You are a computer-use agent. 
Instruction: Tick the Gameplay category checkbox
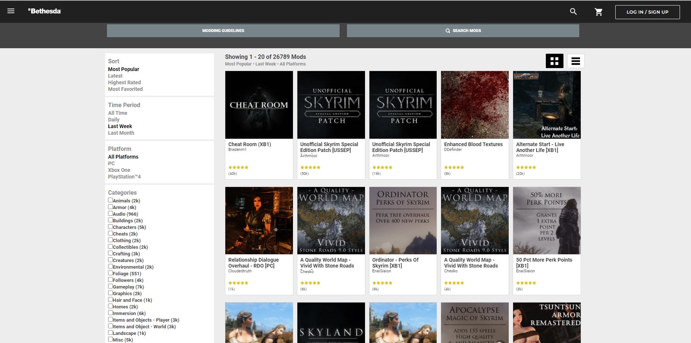click(x=110, y=286)
